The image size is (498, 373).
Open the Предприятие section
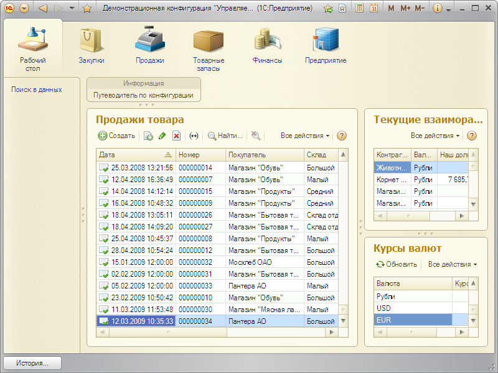pos(326,45)
